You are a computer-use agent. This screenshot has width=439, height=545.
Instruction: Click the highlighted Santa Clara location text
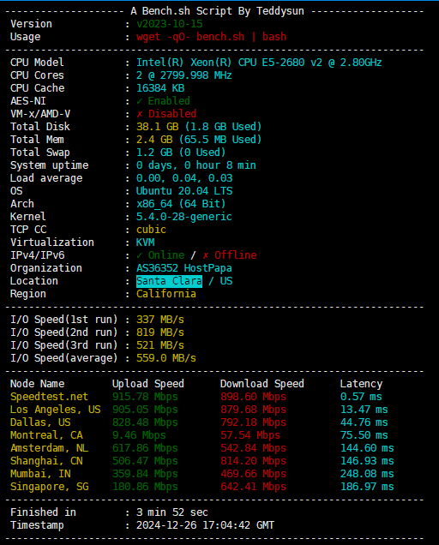(169, 281)
